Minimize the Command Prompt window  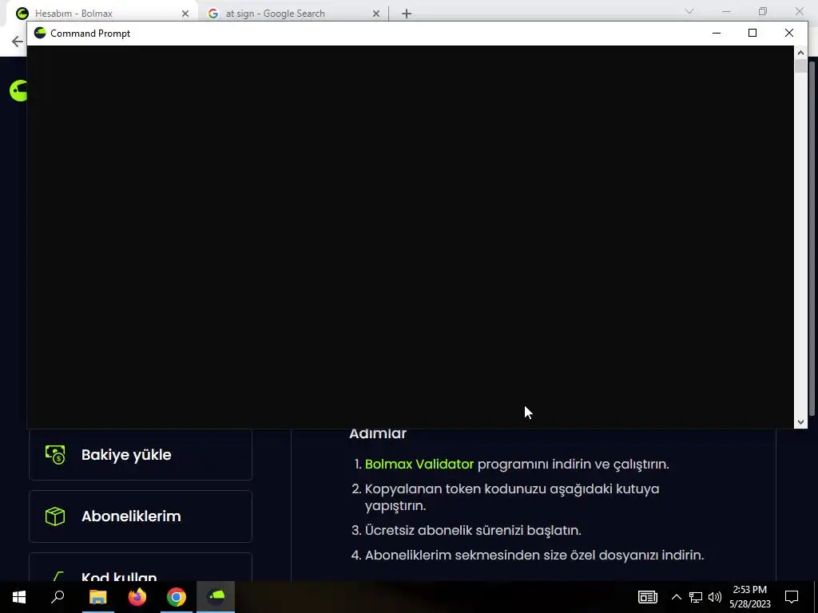[x=717, y=33]
